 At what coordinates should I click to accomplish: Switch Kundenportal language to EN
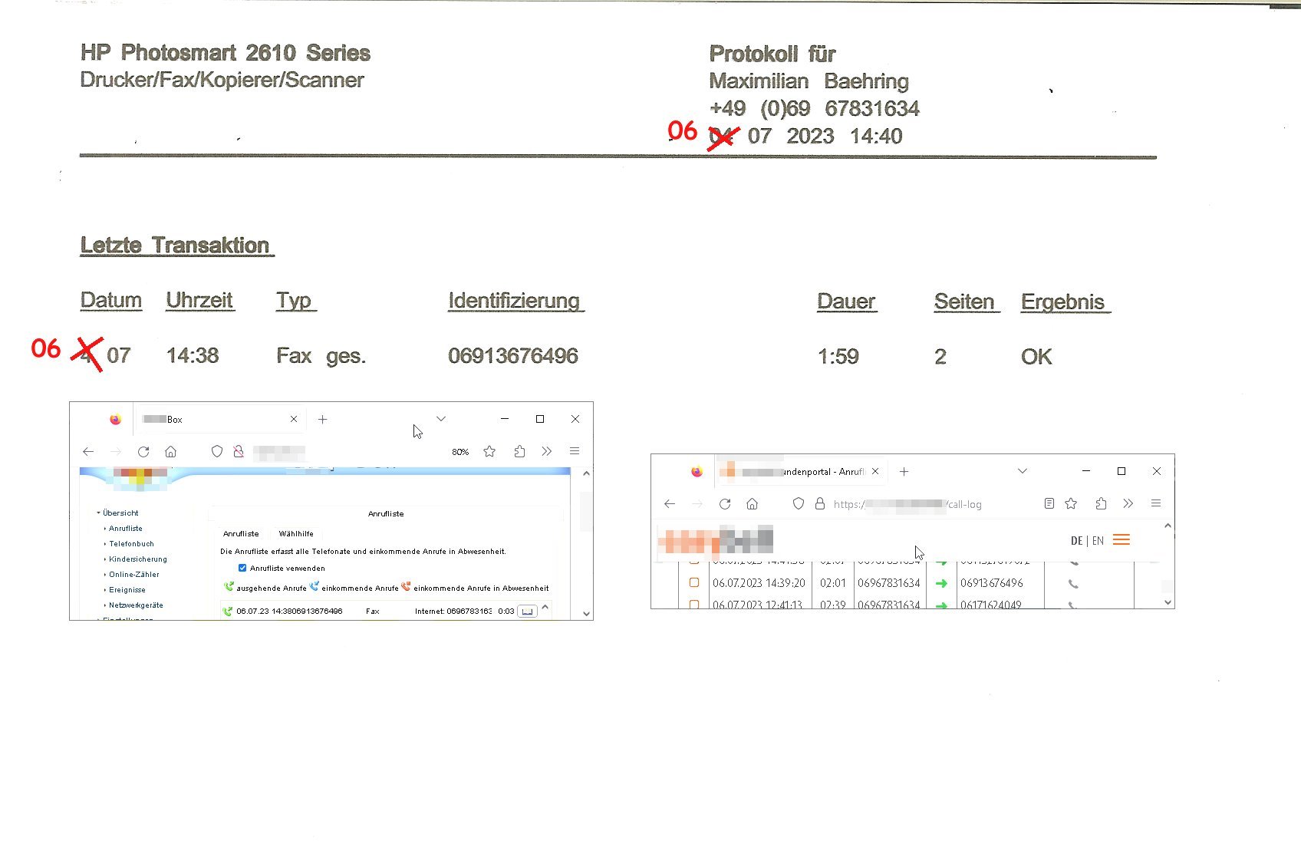click(x=1098, y=541)
